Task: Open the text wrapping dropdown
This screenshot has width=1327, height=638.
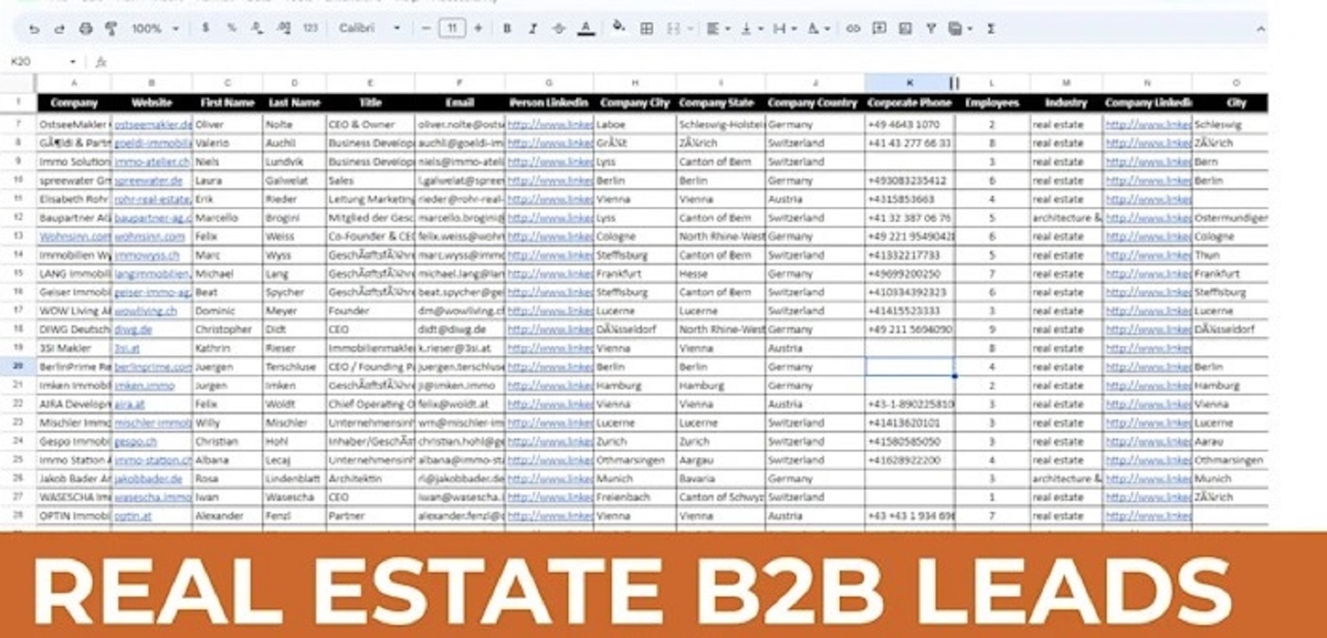Action: 784,28
